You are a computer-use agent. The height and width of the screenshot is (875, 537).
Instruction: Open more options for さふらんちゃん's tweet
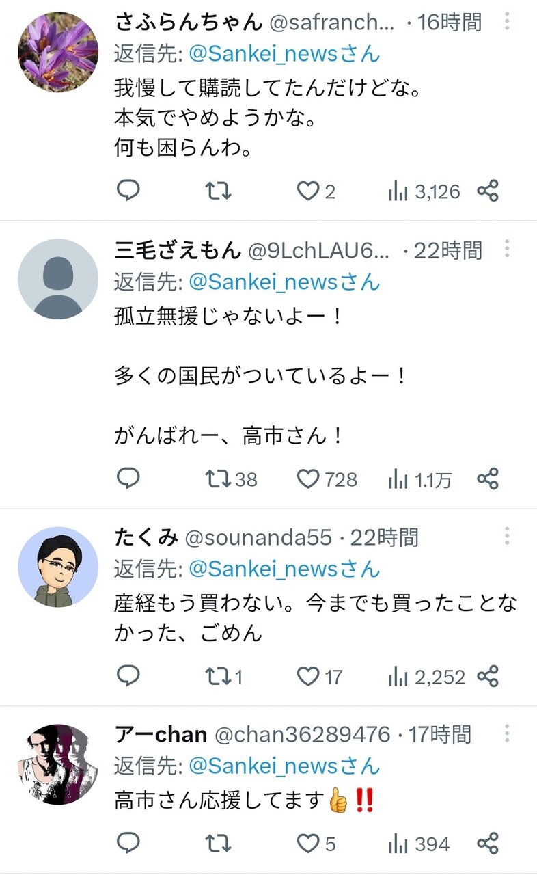(507, 23)
